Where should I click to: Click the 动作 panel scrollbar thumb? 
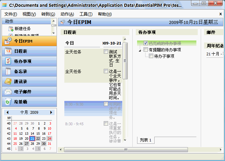[x=54, y=25]
